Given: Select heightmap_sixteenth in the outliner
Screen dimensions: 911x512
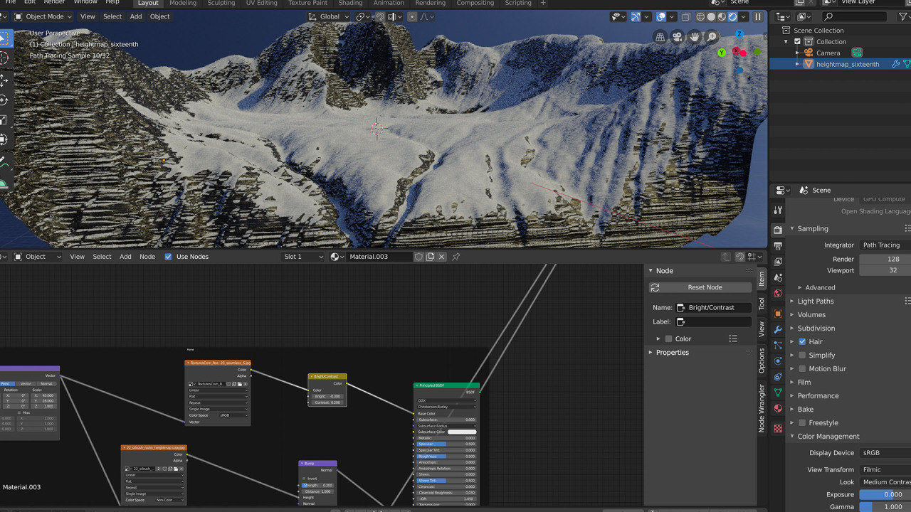Looking at the screenshot, I should pyautogui.click(x=847, y=64).
